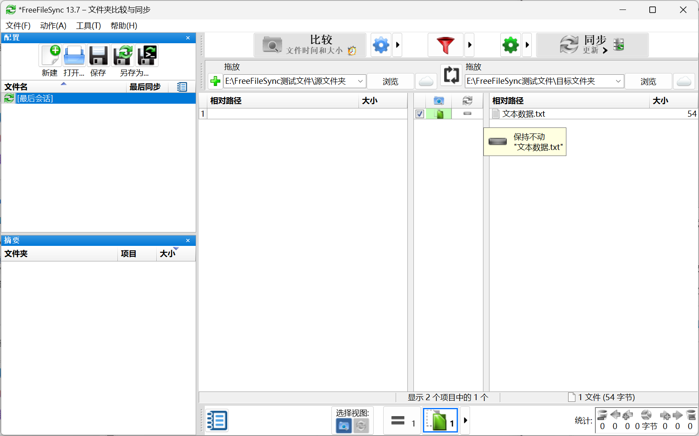
Task: Click left cloud storage icon
Action: [x=426, y=81]
